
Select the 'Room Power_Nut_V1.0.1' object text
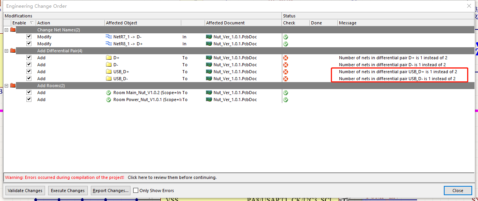coord(147,100)
